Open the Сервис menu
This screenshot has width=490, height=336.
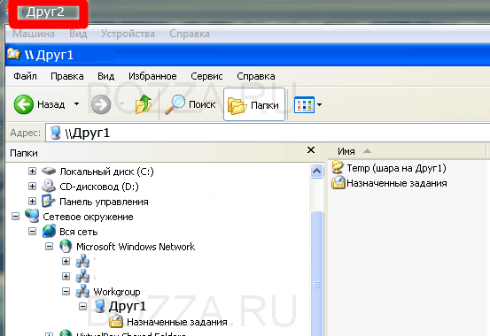pyautogui.click(x=206, y=76)
